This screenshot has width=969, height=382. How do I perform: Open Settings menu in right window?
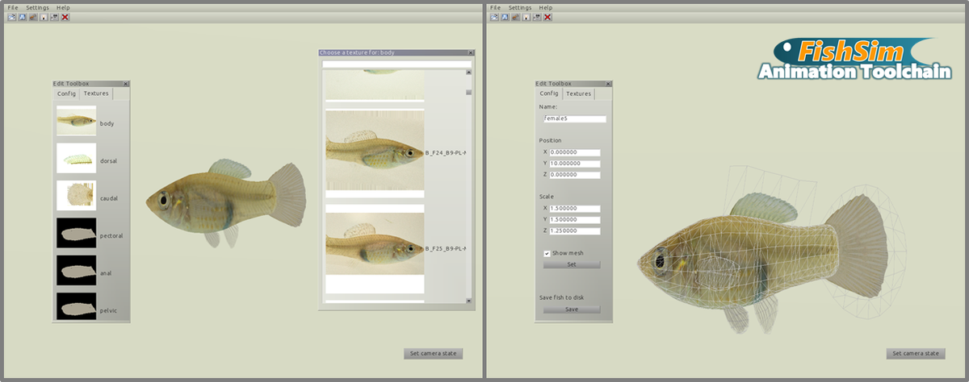coord(520,7)
